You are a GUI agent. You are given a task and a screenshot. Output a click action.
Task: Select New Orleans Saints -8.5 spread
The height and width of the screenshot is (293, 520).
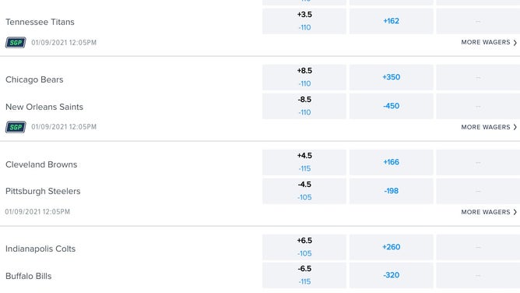click(304, 106)
